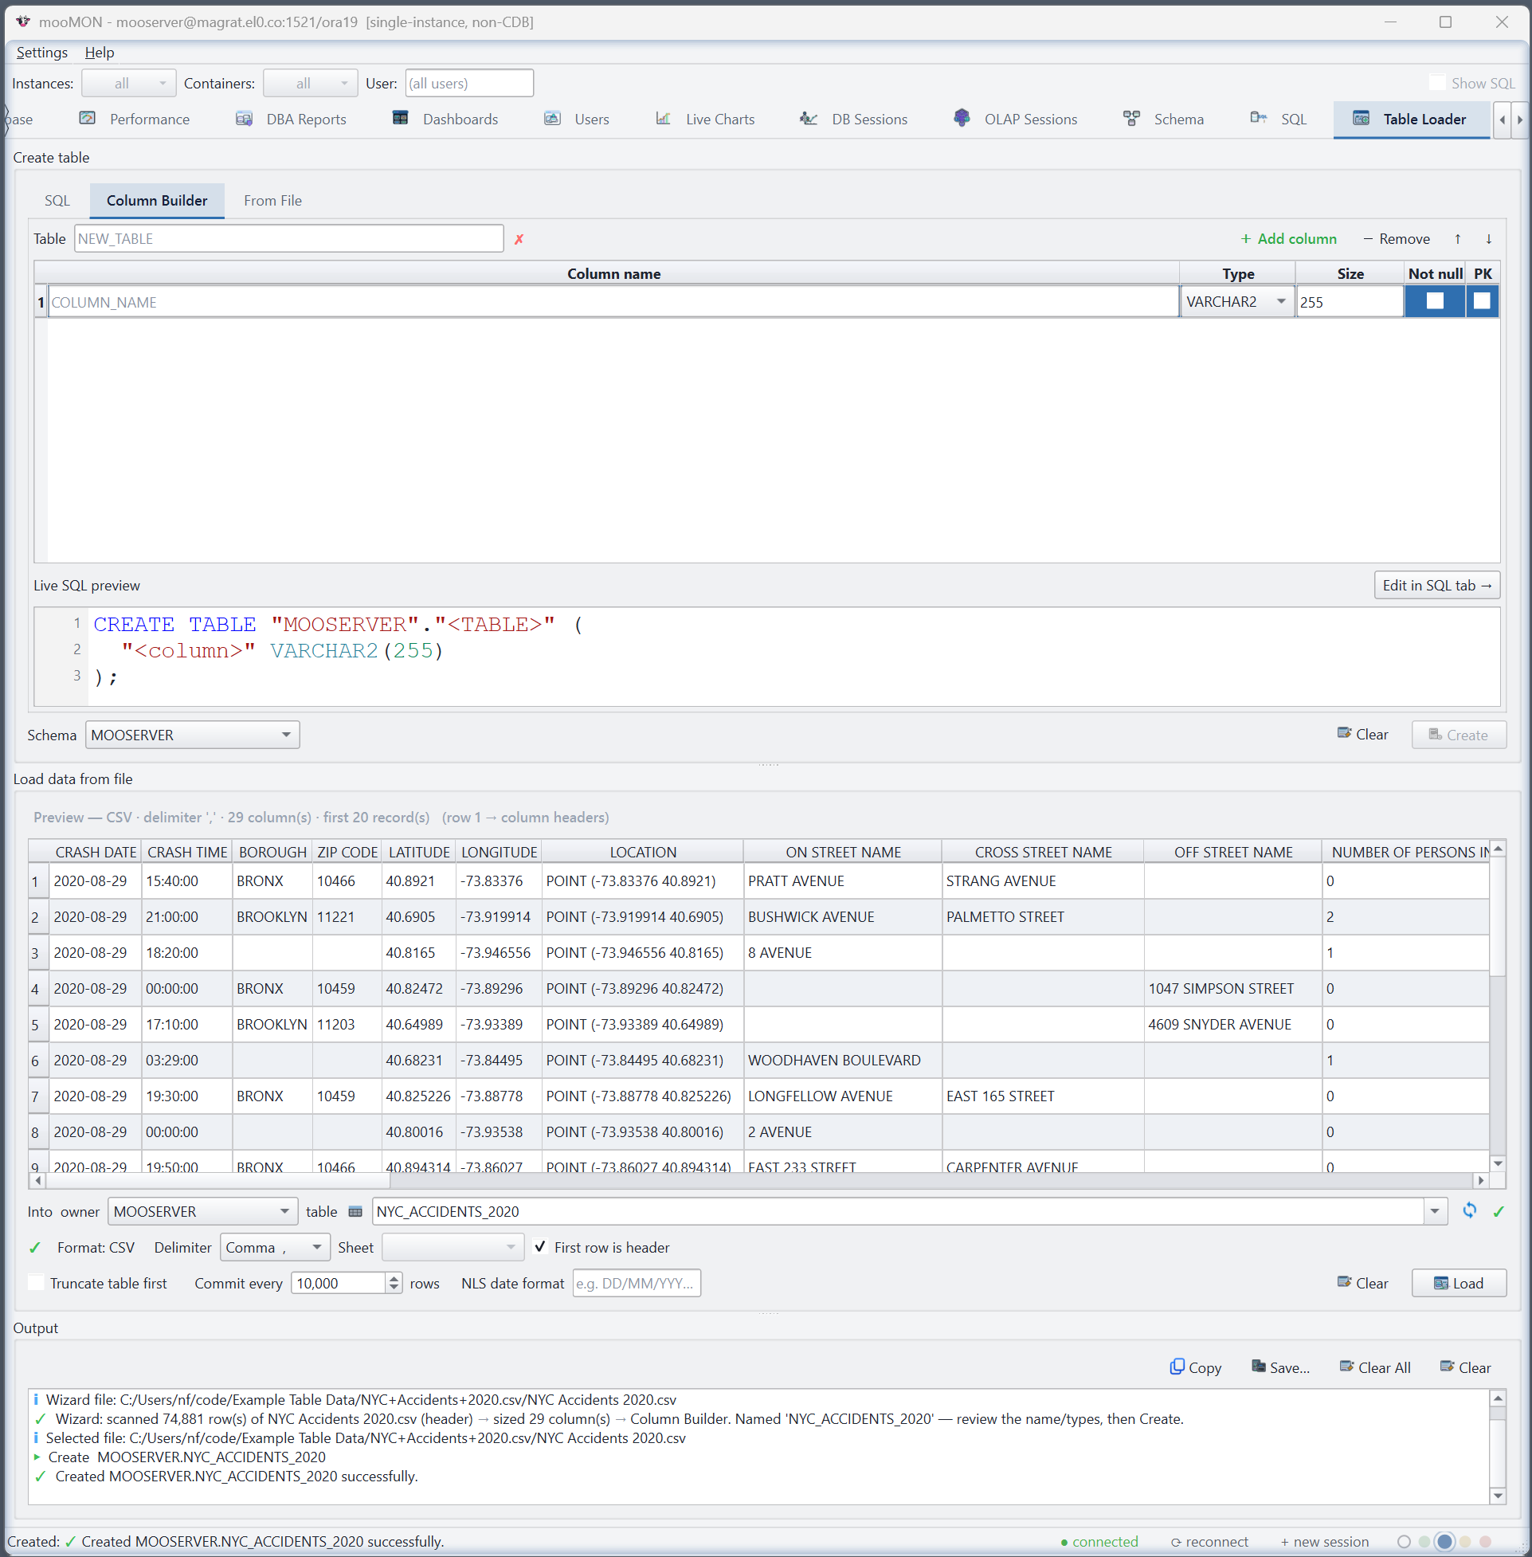Clear table name with red X
Screen dimensions: 1532x1557
tap(519, 239)
